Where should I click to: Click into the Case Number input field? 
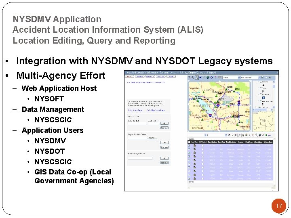137,124
